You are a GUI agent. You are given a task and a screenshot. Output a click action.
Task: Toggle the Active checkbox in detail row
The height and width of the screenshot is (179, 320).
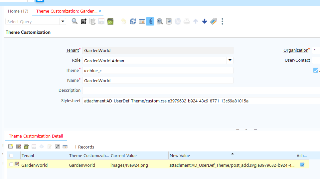[x=302, y=165]
